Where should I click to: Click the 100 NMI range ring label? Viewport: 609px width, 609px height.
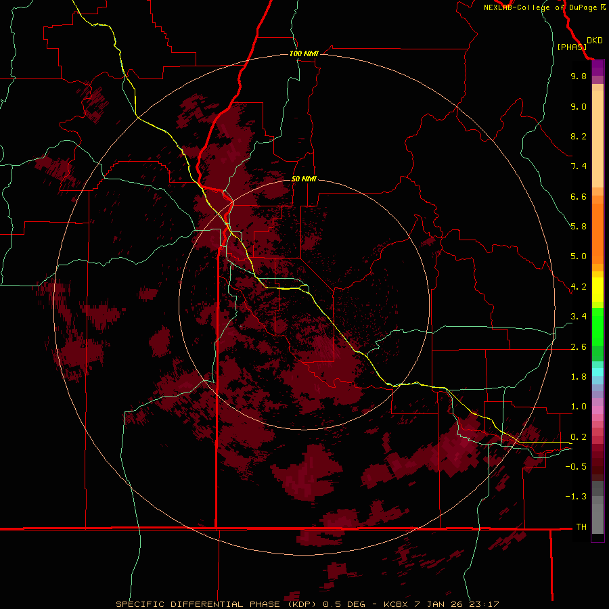[304, 53]
